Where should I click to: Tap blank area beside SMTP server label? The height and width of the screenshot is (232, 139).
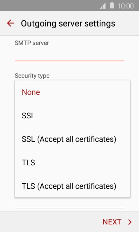[x=89, y=43]
